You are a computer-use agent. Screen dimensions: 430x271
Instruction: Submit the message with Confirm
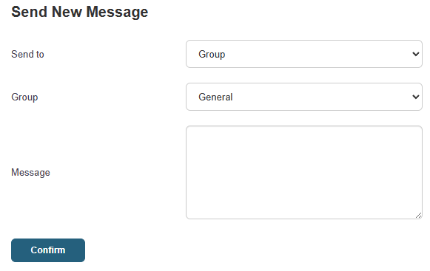point(48,250)
